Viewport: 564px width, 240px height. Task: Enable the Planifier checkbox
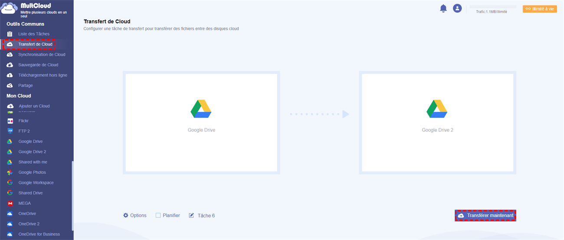click(x=158, y=215)
